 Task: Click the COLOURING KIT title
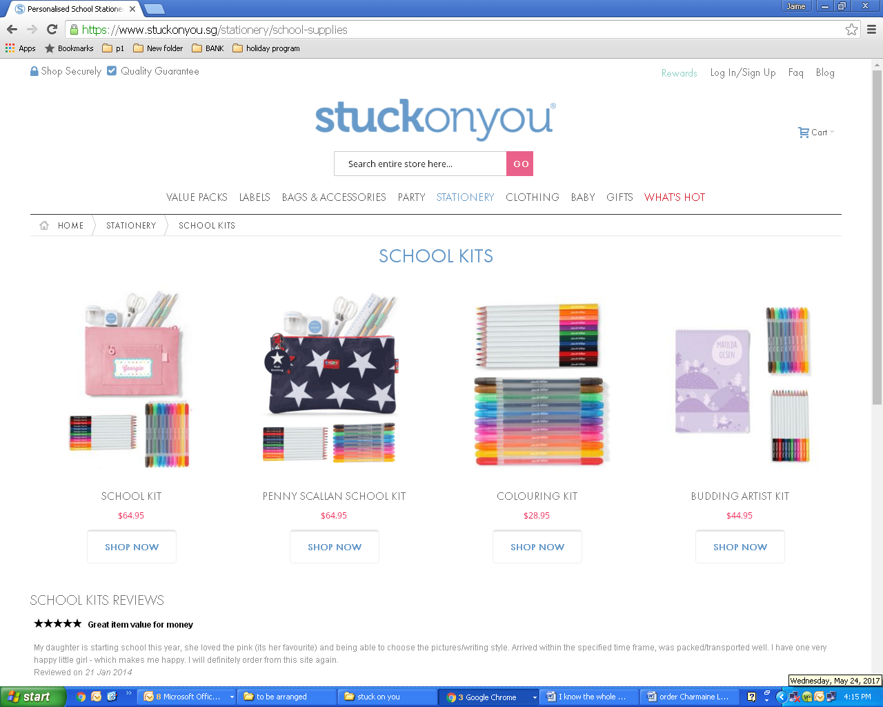pyautogui.click(x=537, y=496)
